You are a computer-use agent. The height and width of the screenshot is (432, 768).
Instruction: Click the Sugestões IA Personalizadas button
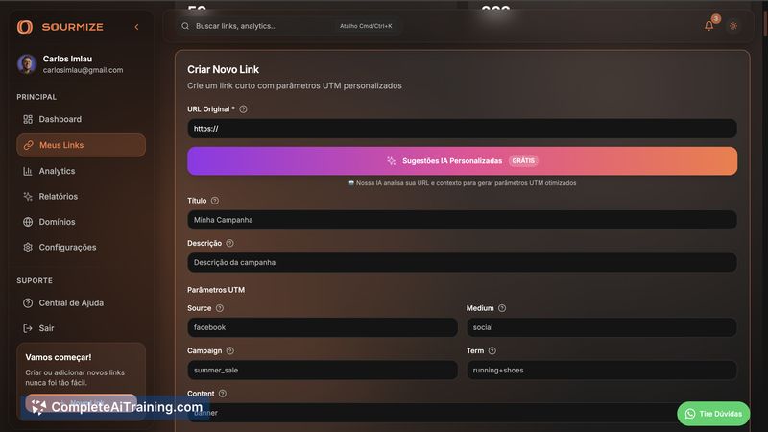point(462,161)
